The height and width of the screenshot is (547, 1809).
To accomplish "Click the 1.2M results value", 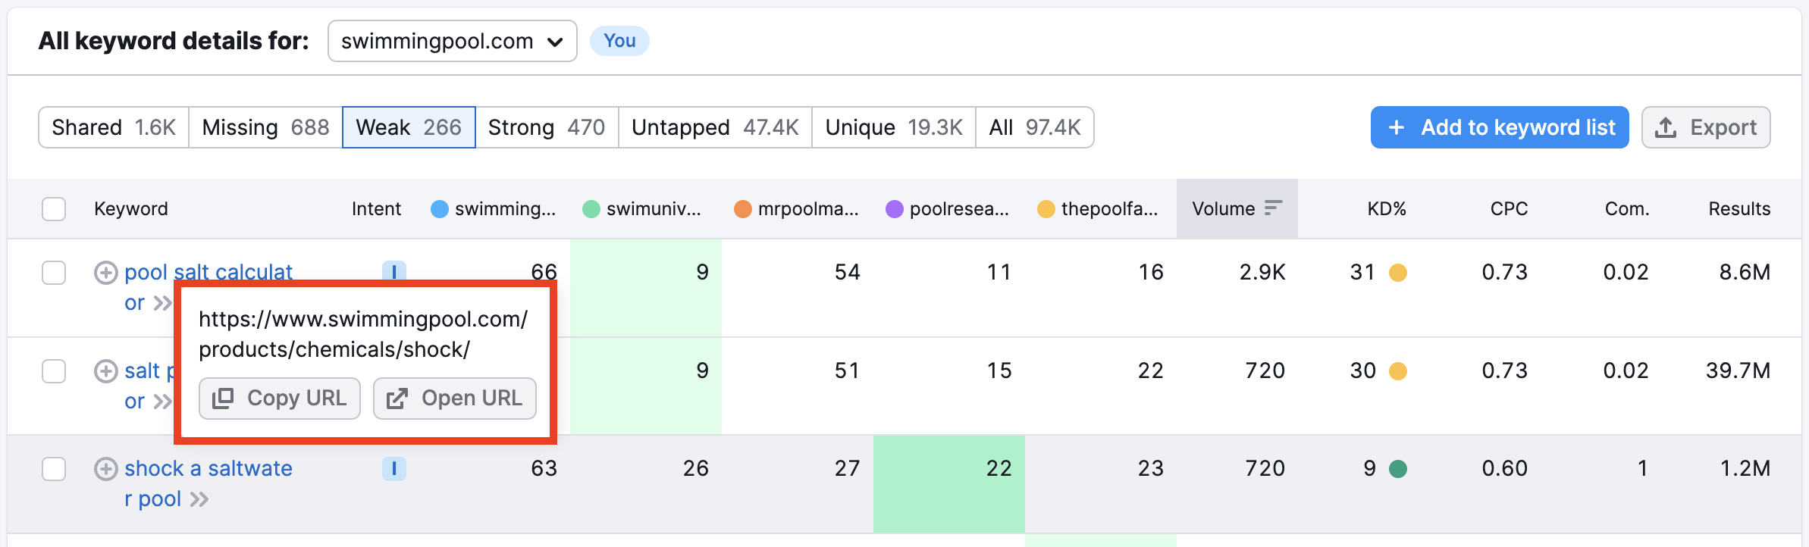I will point(1745,469).
